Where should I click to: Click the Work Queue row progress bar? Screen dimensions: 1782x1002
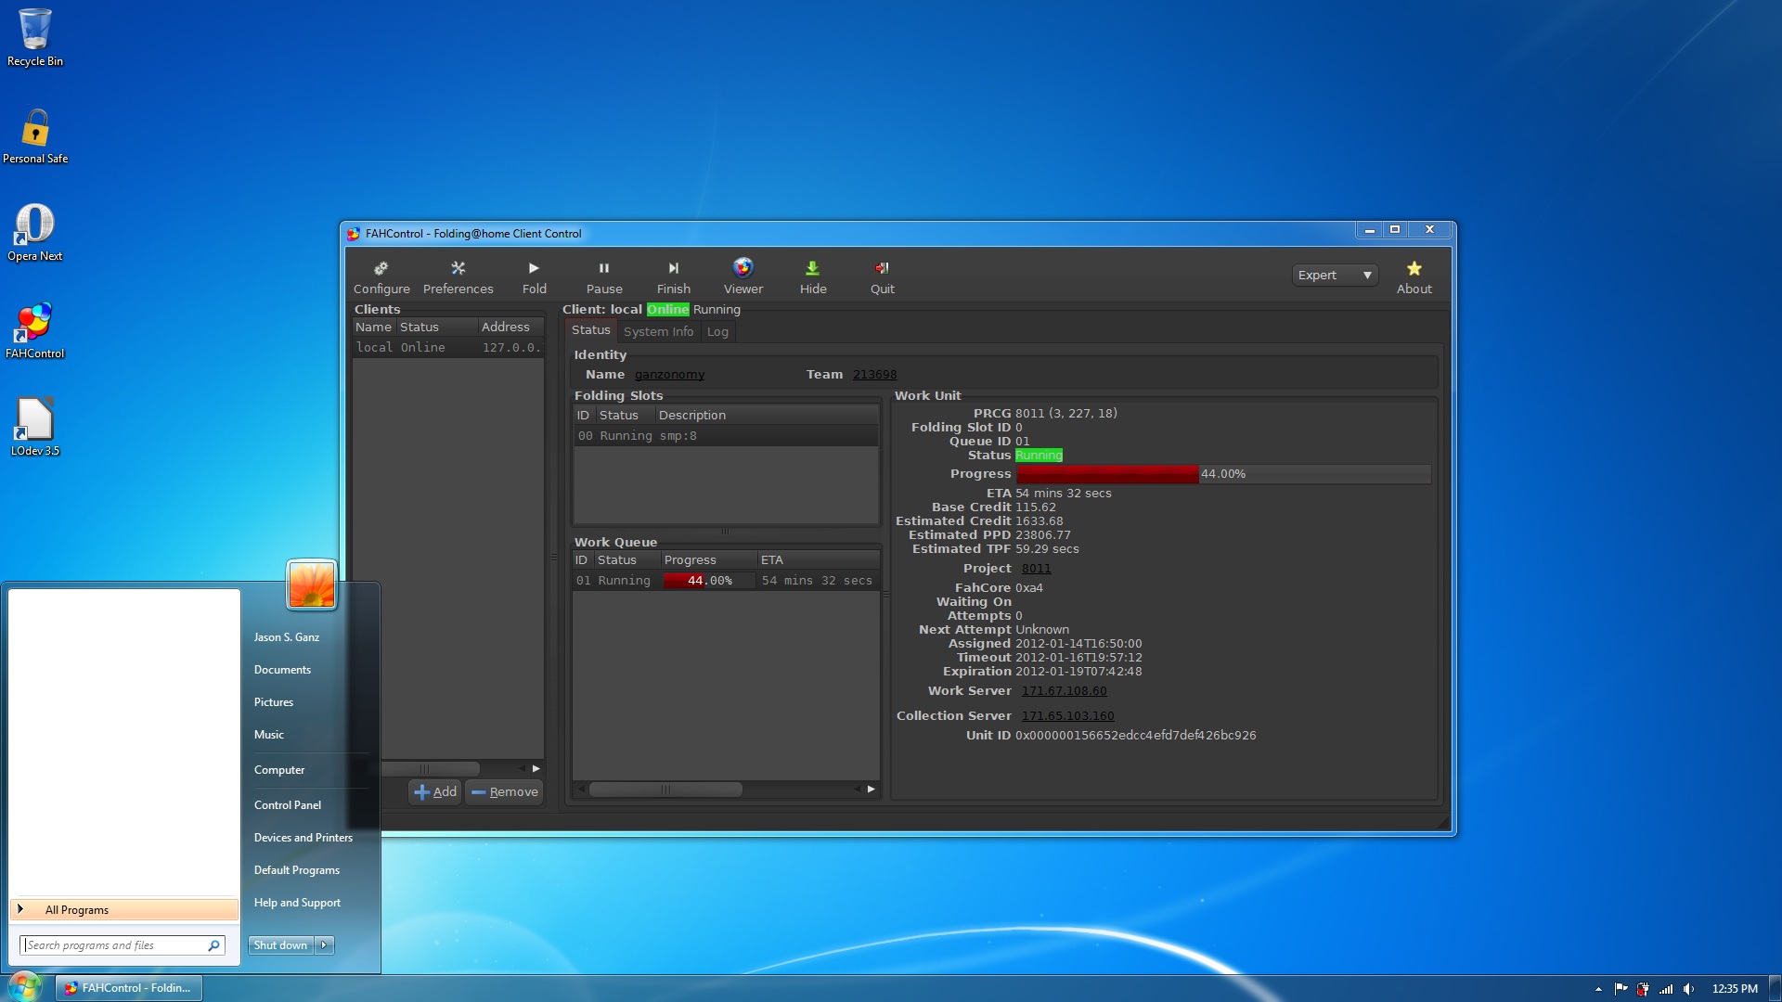coord(709,581)
